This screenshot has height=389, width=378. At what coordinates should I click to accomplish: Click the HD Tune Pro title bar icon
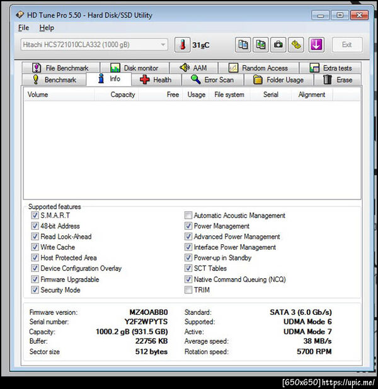pyautogui.click(x=20, y=14)
